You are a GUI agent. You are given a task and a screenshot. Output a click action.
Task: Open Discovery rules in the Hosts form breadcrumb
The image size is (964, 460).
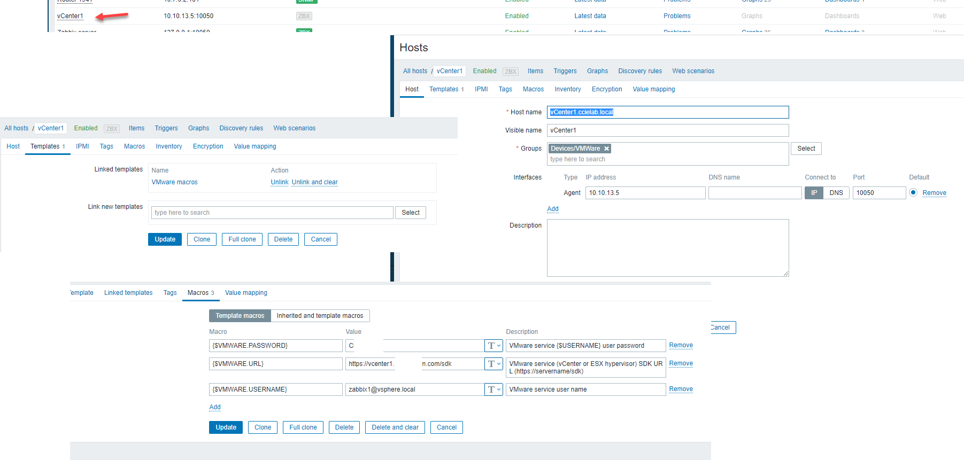point(640,71)
